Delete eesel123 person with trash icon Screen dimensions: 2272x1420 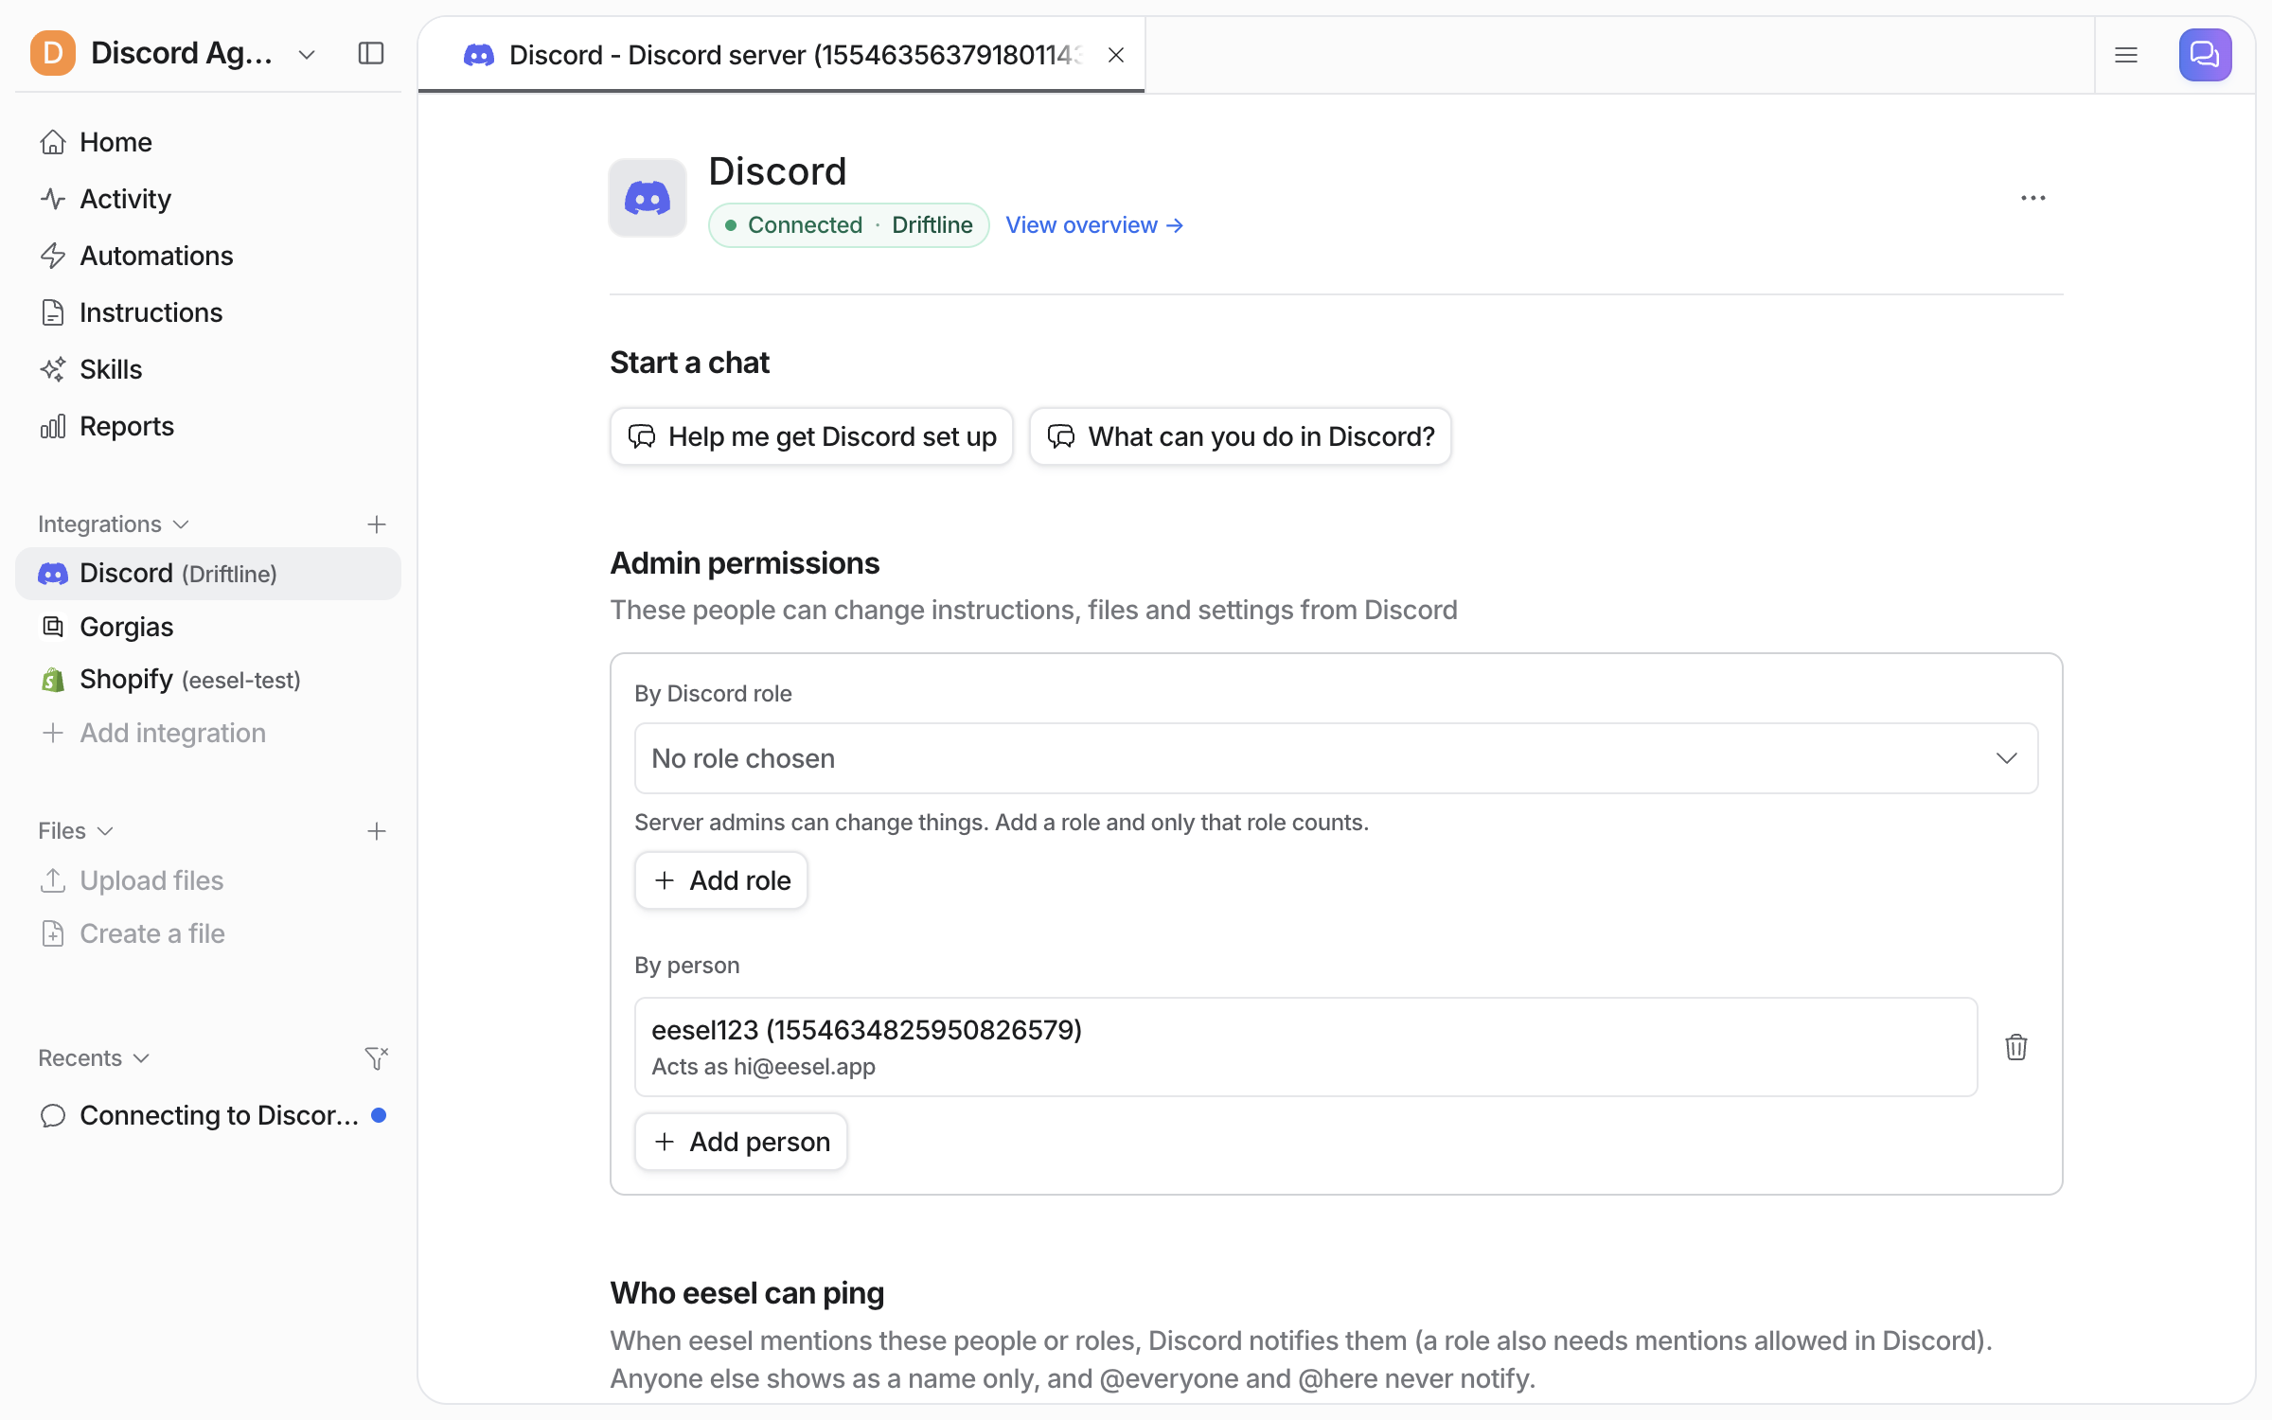pyautogui.click(x=2015, y=1047)
